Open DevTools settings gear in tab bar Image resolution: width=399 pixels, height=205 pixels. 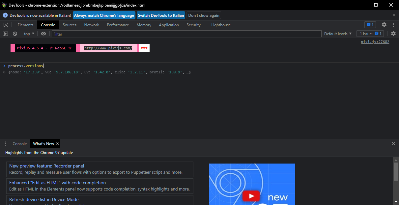coord(384,25)
